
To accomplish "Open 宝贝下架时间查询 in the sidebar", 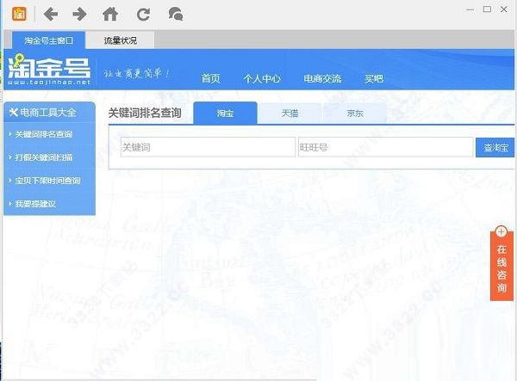I will (x=49, y=181).
